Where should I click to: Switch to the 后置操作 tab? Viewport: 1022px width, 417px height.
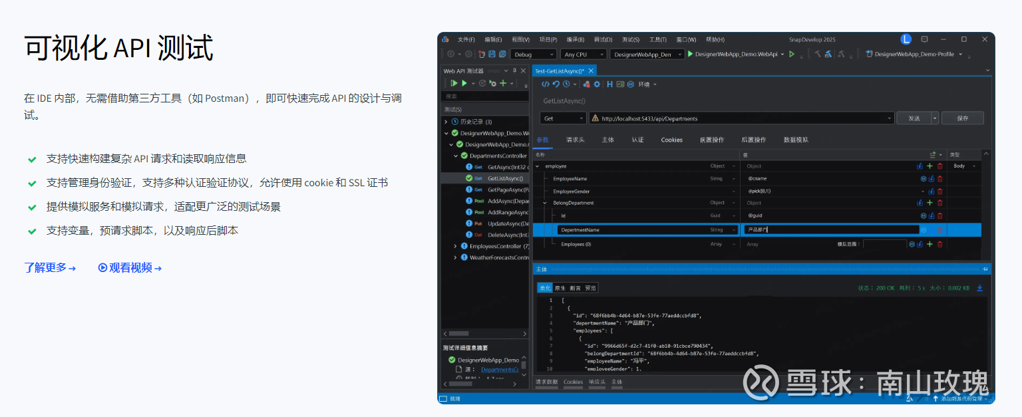[754, 140]
